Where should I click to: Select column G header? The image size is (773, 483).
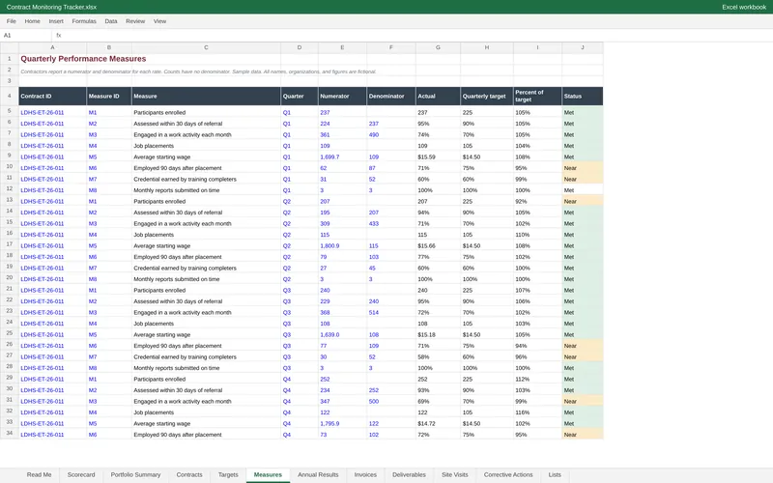[x=438, y=47]
